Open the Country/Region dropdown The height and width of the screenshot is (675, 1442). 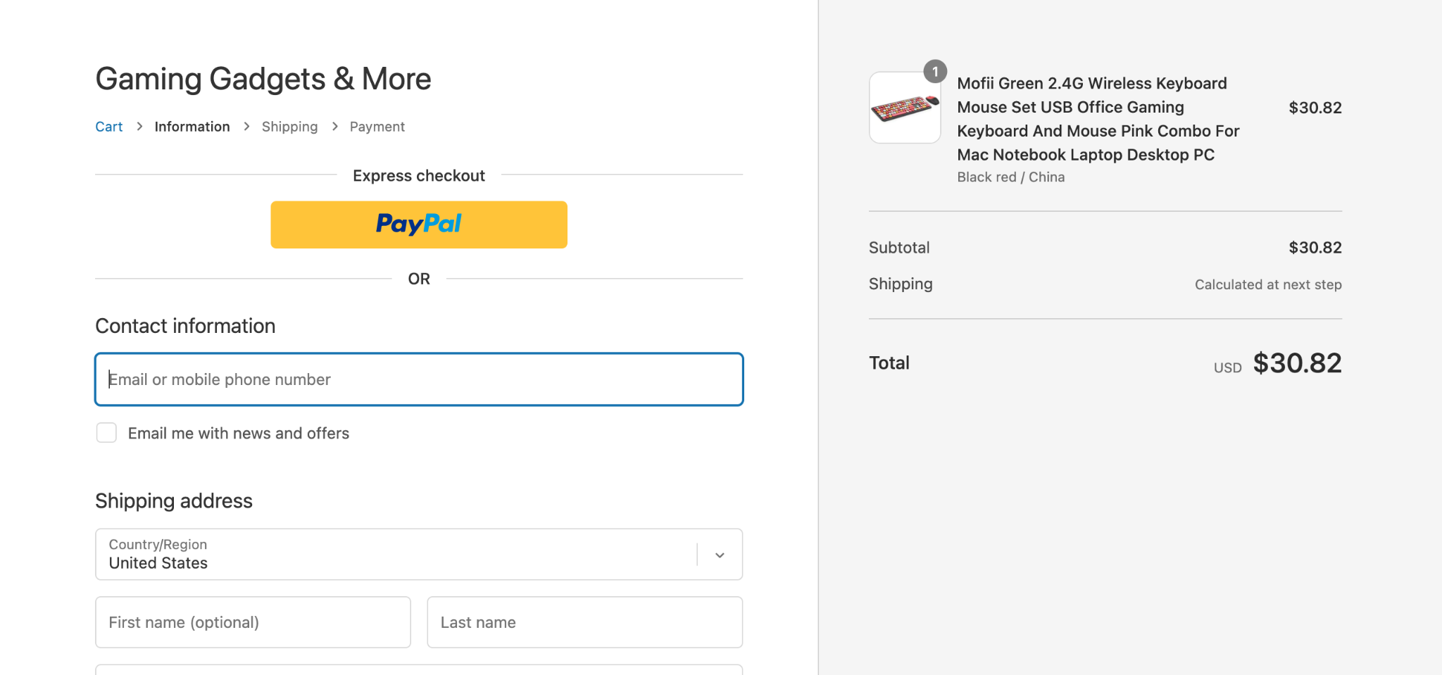click(x=394, y=555)
